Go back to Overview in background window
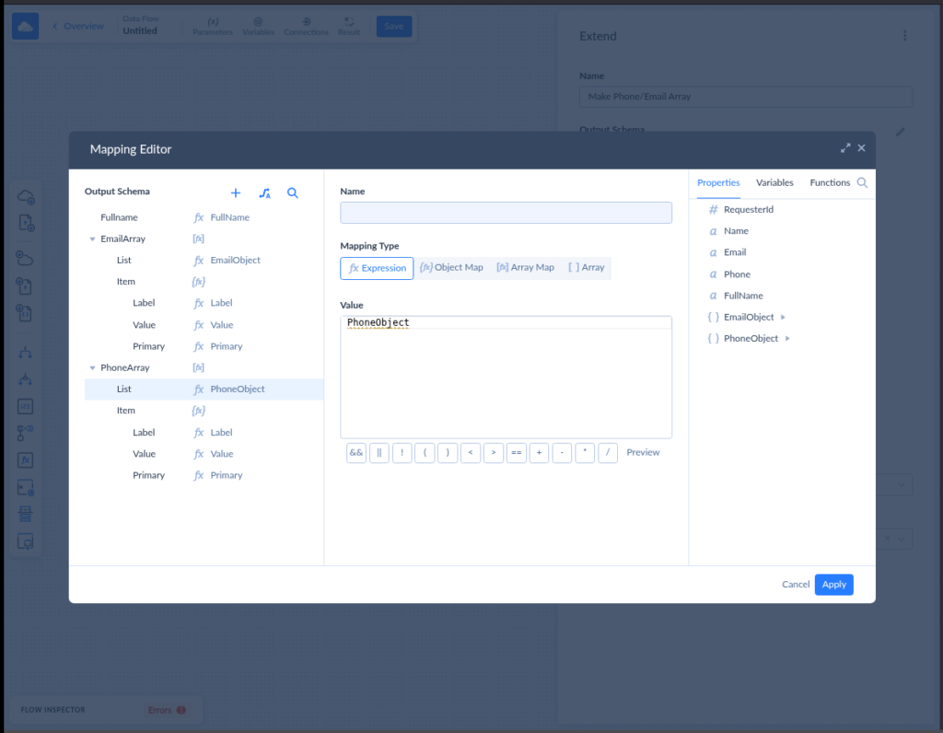 78,27
